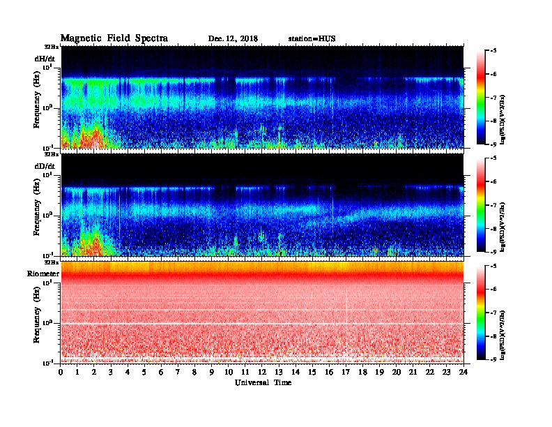Open the Riometer spectrogram plot
This screenshot has height=427, width=552.
coord(262,313)
